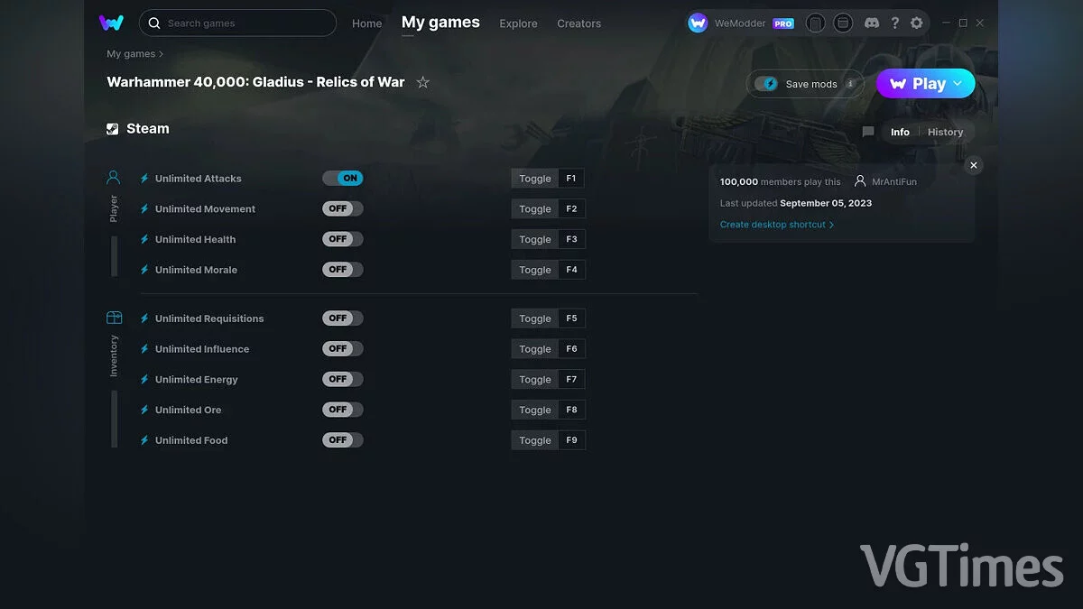Image resolution: width=1083 pixels, height=609 pixels.
Task: Click the MrAntiFun author person icon
Action: pyautogui.click(x=860, y=181)
